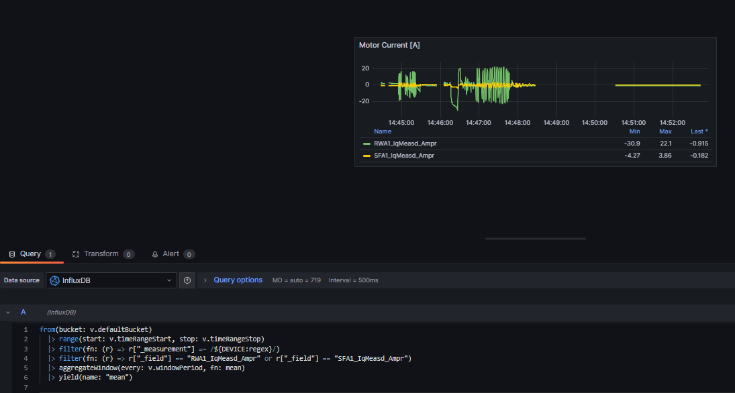Image resolution: width=735 pixels, height=393 pixels.
Task: Switch to the Transform tab
Action: pyautogui.click(x=101, y=254)
